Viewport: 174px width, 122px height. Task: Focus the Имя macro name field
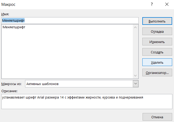[70, 21]
